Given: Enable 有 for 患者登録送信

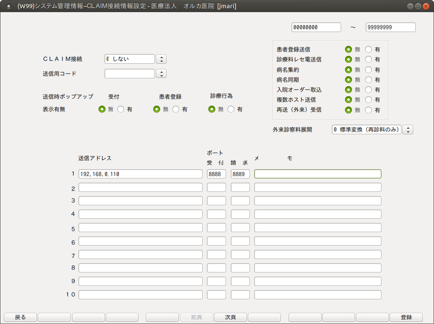Looking at the screenshot, I should pos(368,49).
